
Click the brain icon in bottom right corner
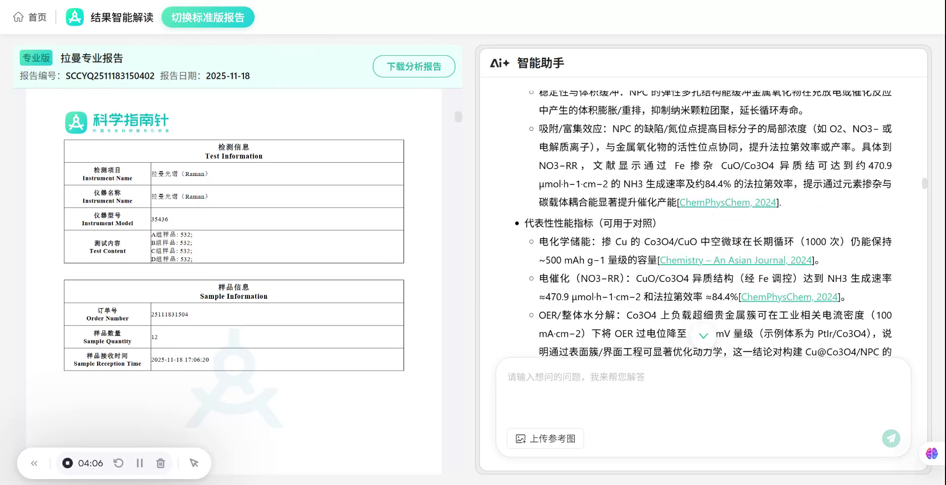point(931,453)
